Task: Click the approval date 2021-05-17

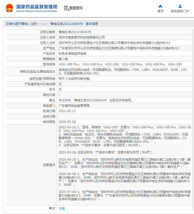Action: coord(67,111)
